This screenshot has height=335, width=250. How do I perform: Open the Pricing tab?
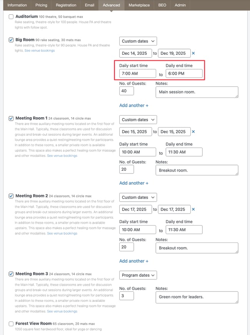pyautogui.click(x=41, y=5)
